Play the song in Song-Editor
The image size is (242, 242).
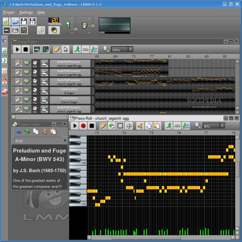[x=17, y=49]
